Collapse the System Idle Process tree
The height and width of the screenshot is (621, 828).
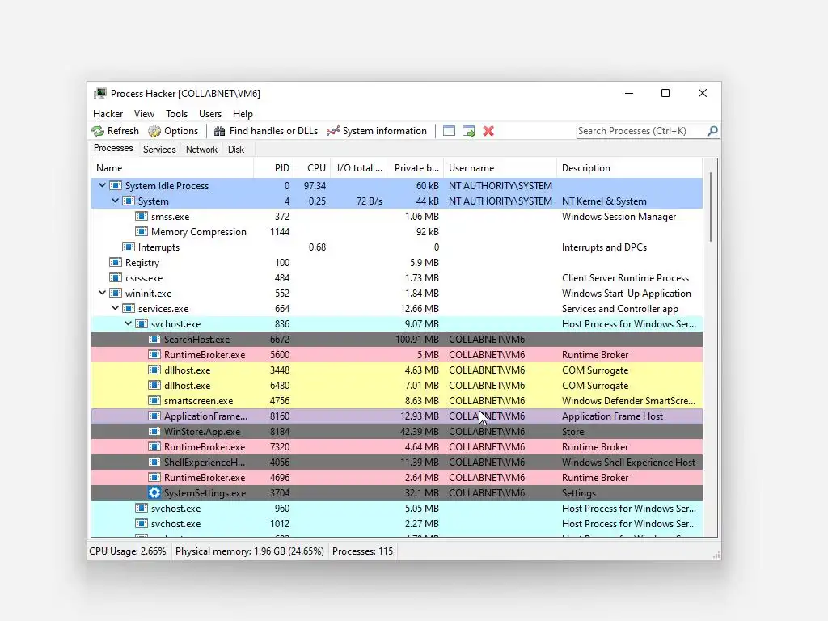[x=103, y=185]
